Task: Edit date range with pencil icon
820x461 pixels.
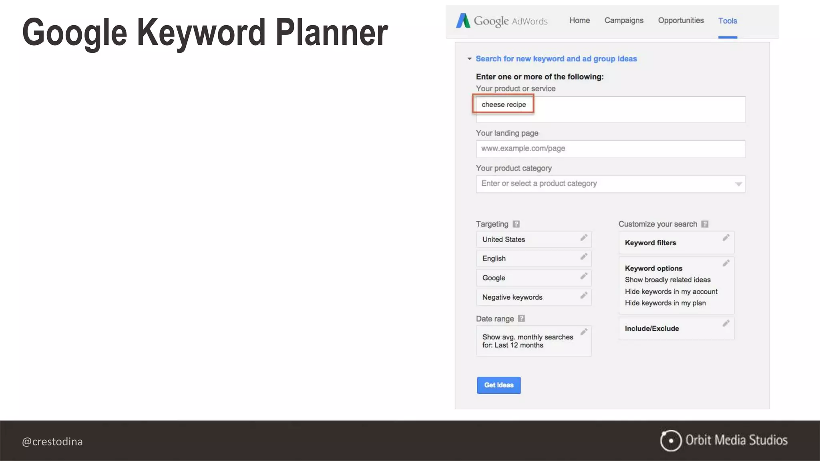Action: coord(584,332)
